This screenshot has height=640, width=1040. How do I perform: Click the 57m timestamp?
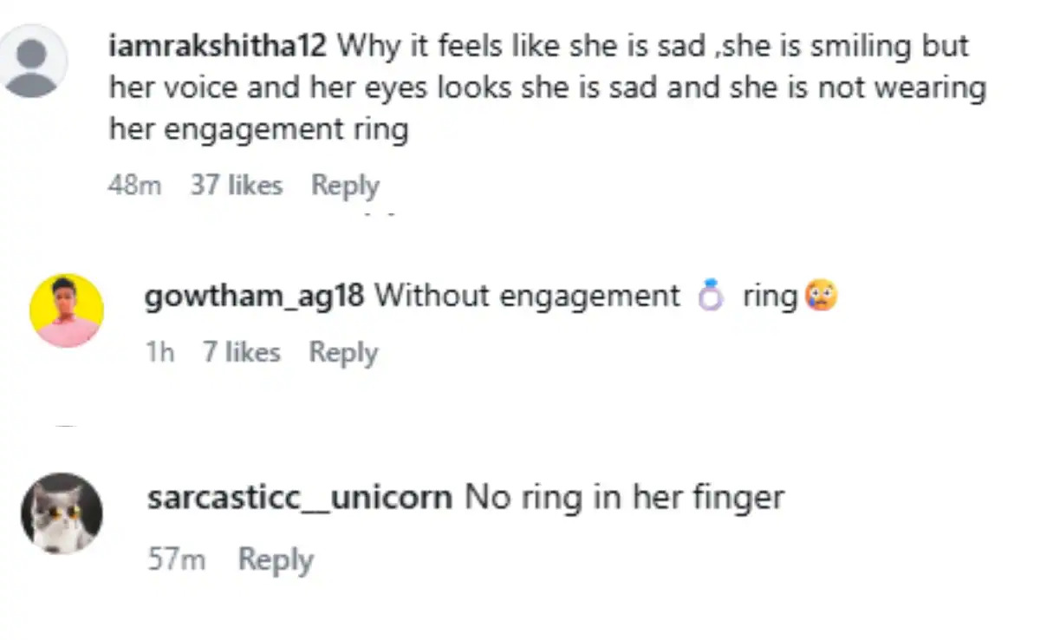click(177, 560)
